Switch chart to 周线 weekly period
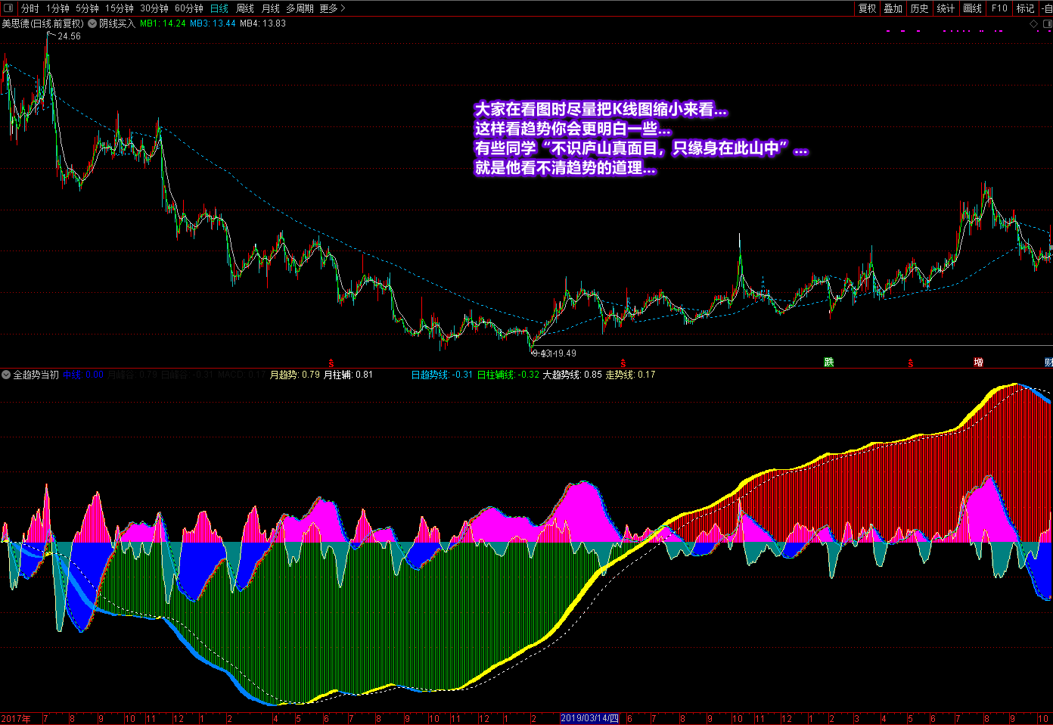Viewport: 1053px width, 725px height. [245, 8]
